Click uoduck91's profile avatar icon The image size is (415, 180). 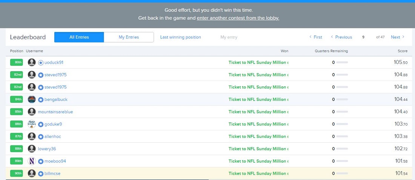[32, 63]
